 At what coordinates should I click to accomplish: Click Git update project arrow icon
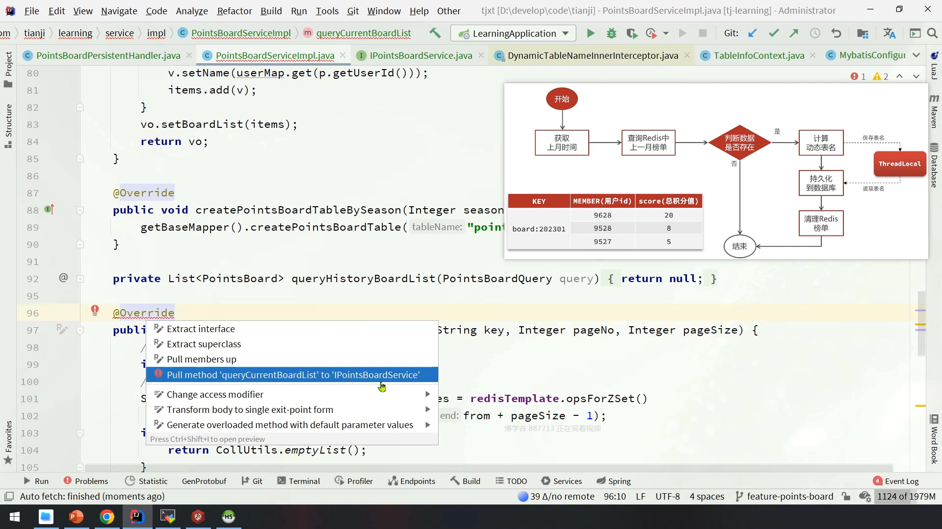(753, 33)
